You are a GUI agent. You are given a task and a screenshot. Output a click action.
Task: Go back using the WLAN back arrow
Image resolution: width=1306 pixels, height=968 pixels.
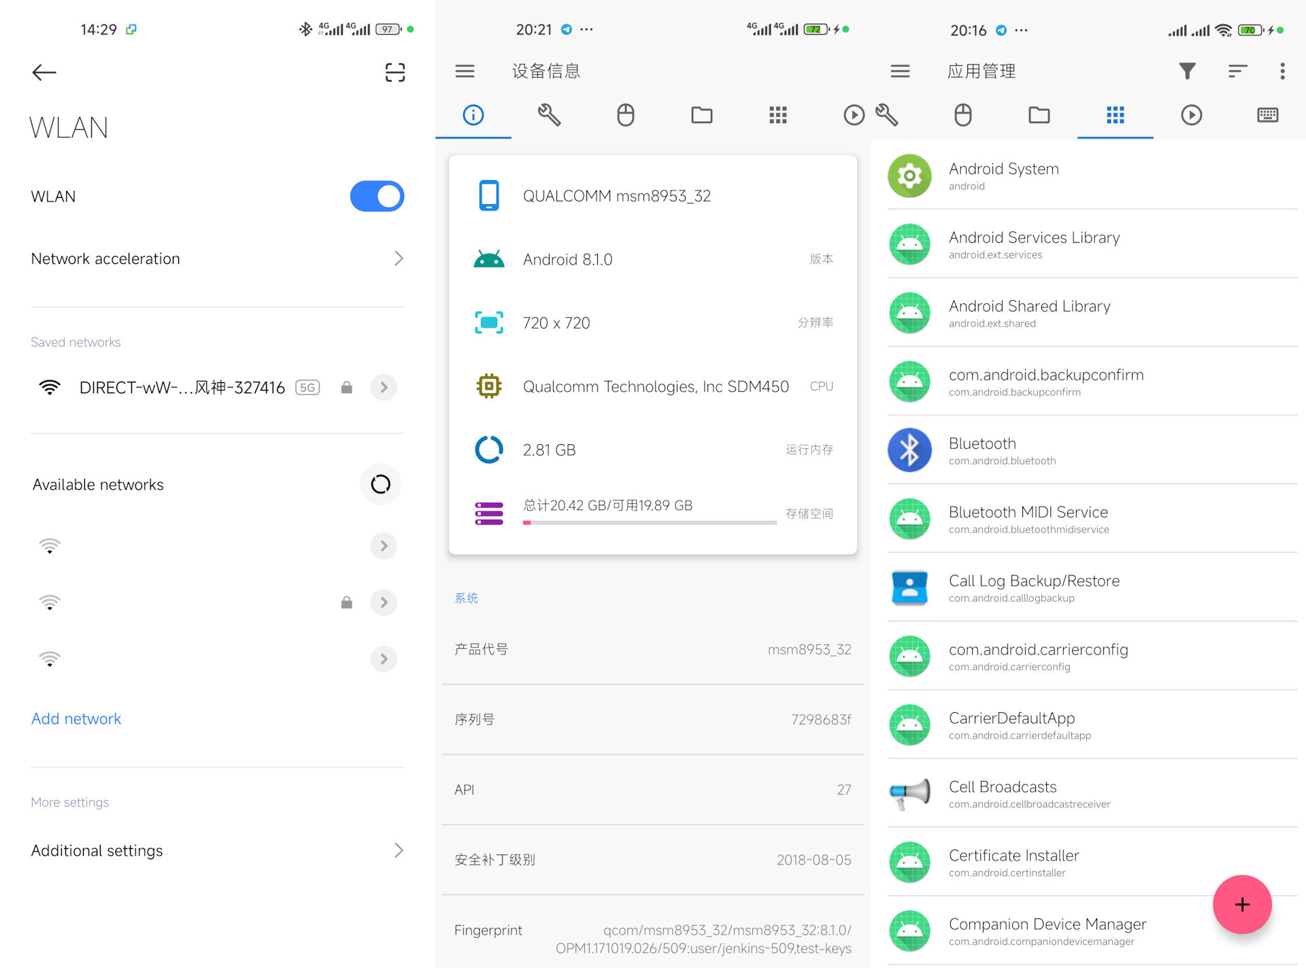(44, 72)
